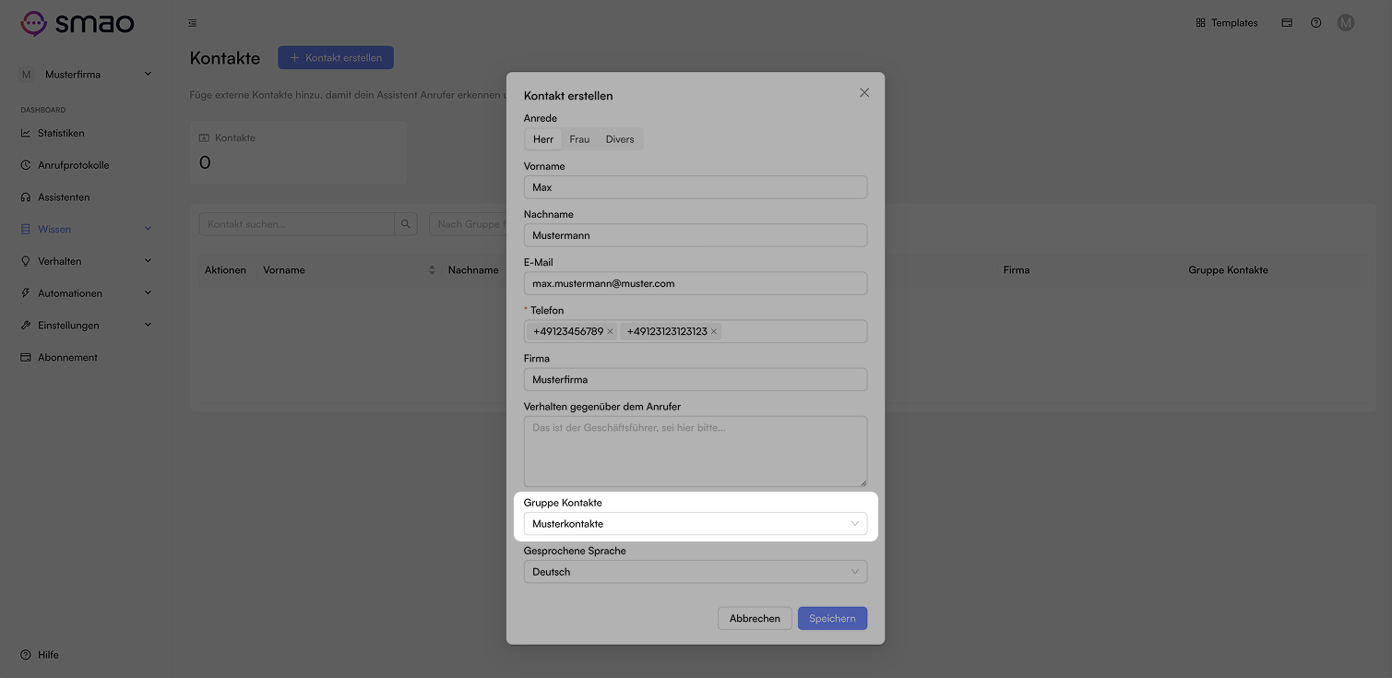The image size is (1392, 678).
Task: Expand the Einstellungen menu chevron
Action: click(148, 325)
